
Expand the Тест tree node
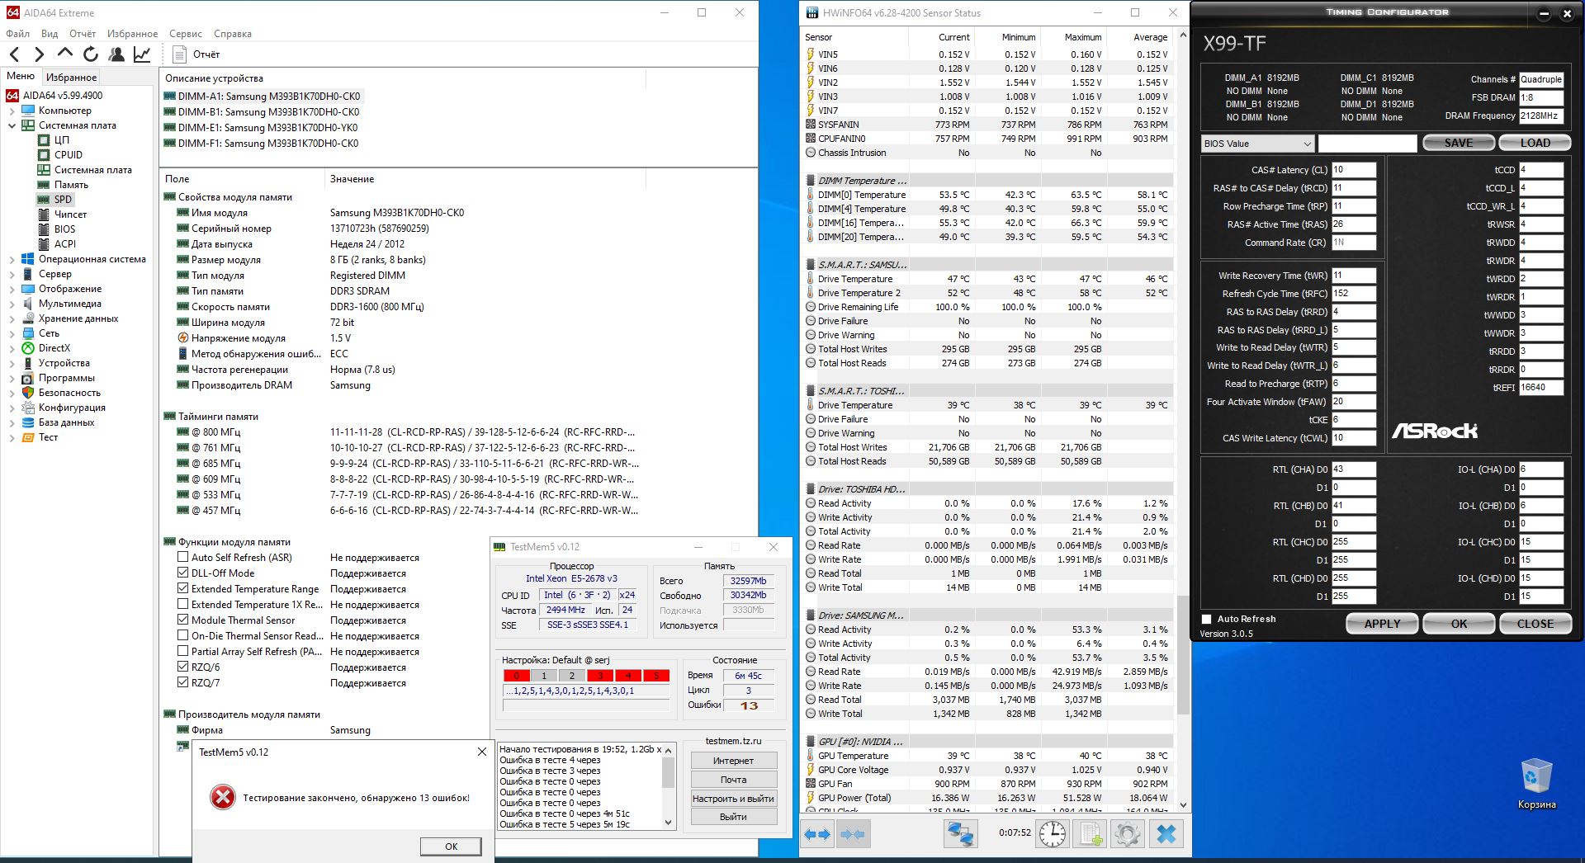tap(12, 438)
